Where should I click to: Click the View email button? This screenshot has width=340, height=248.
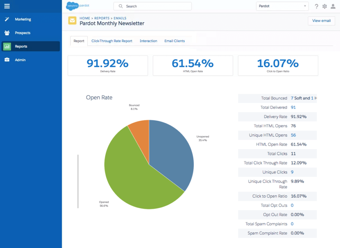coord(321,21)
